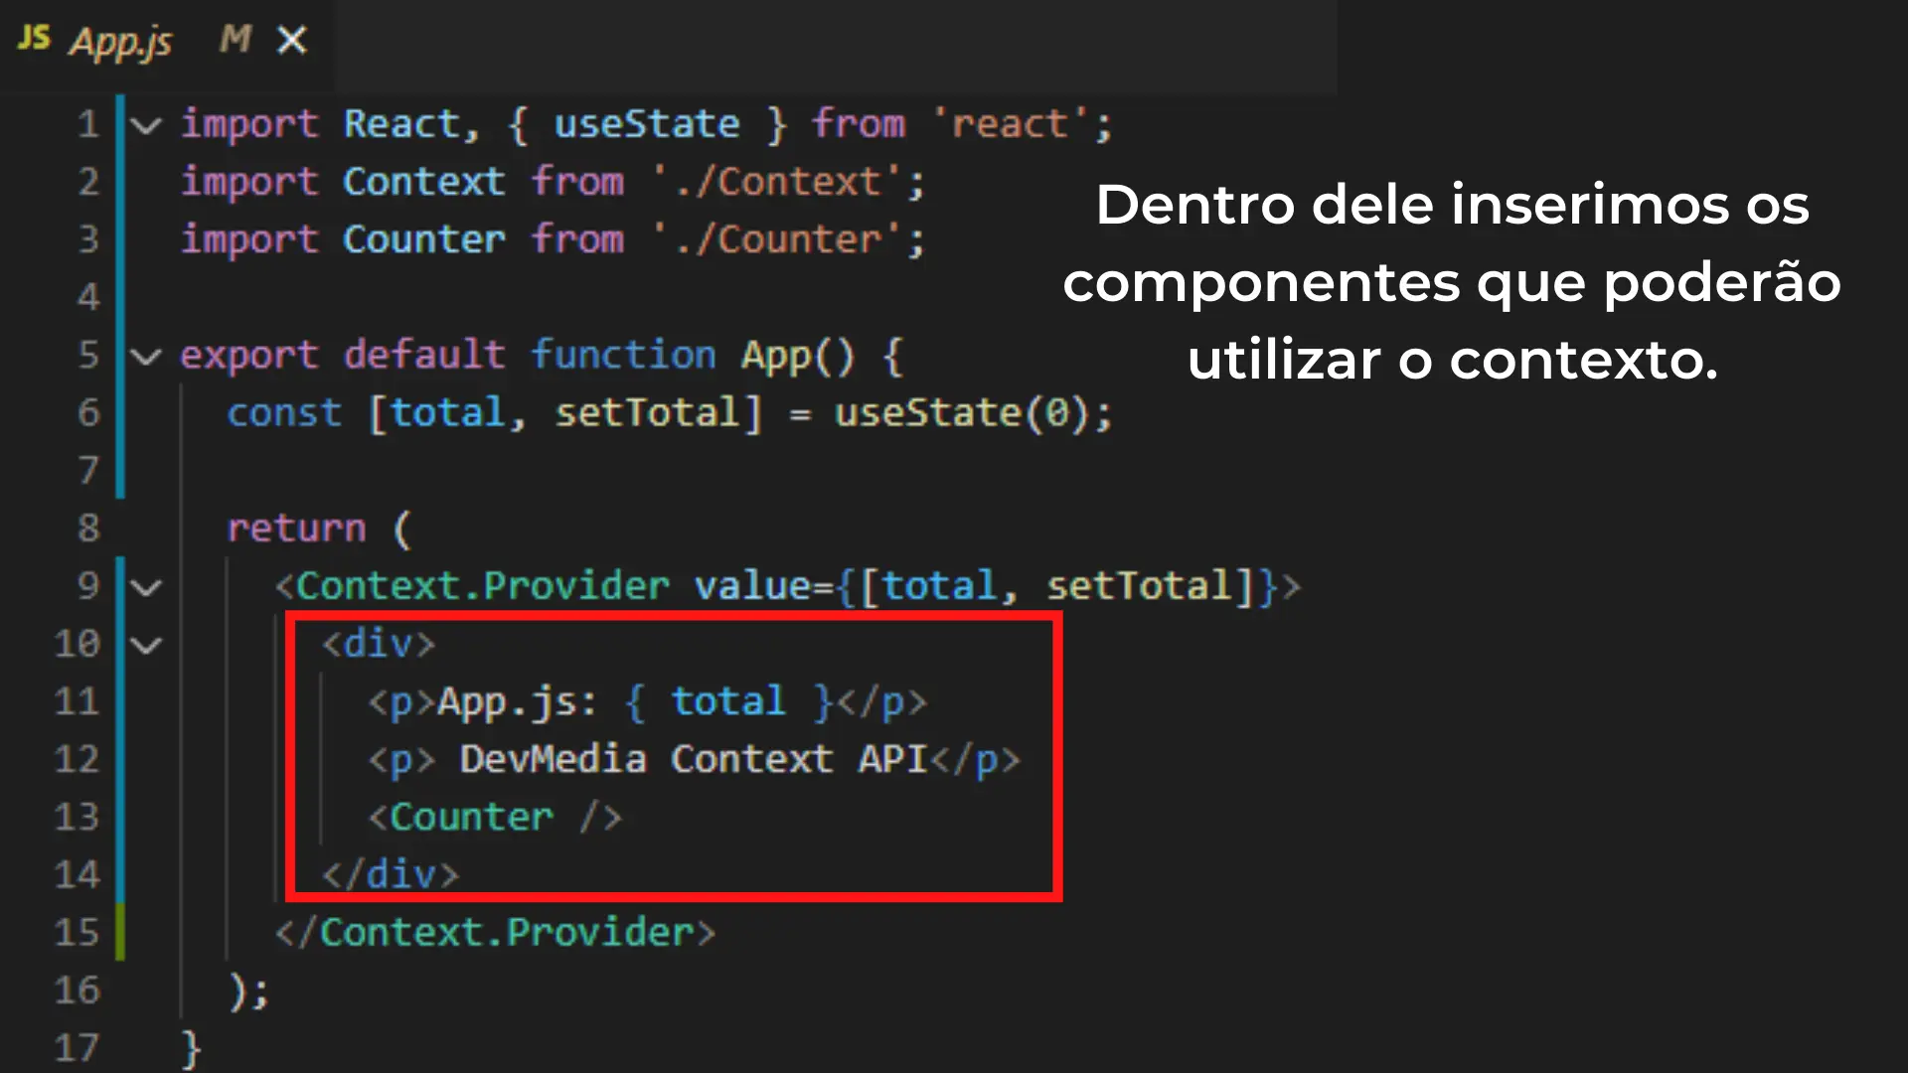1908x1073 pixels.
Task: Click the useState hook call on line 6
Action: click(x=926, y=413)
